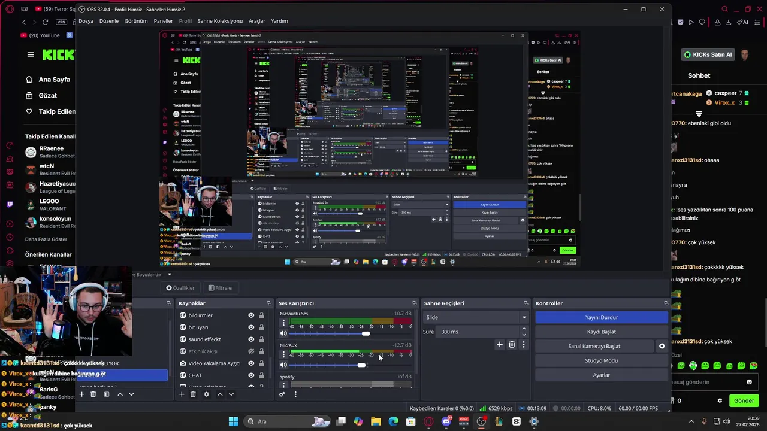Open the Dosya menu
The height and width of the screenshot is (431, 767).
pyautogui.click(x=86, y=21)
